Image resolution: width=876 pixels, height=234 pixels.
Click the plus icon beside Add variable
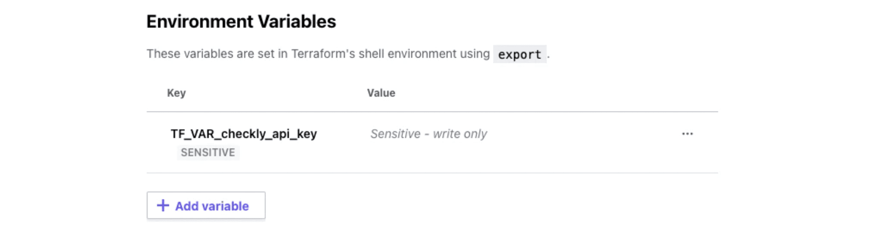point(163,205)
